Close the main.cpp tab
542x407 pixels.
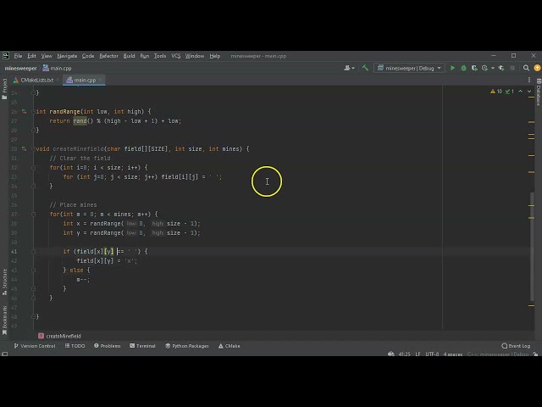point(100,80)
